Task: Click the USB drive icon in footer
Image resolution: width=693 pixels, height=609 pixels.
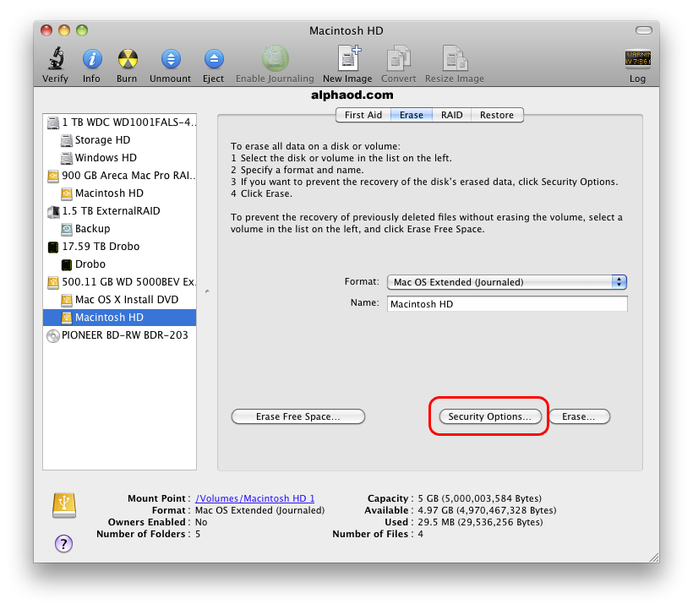Action: point(64,505)
